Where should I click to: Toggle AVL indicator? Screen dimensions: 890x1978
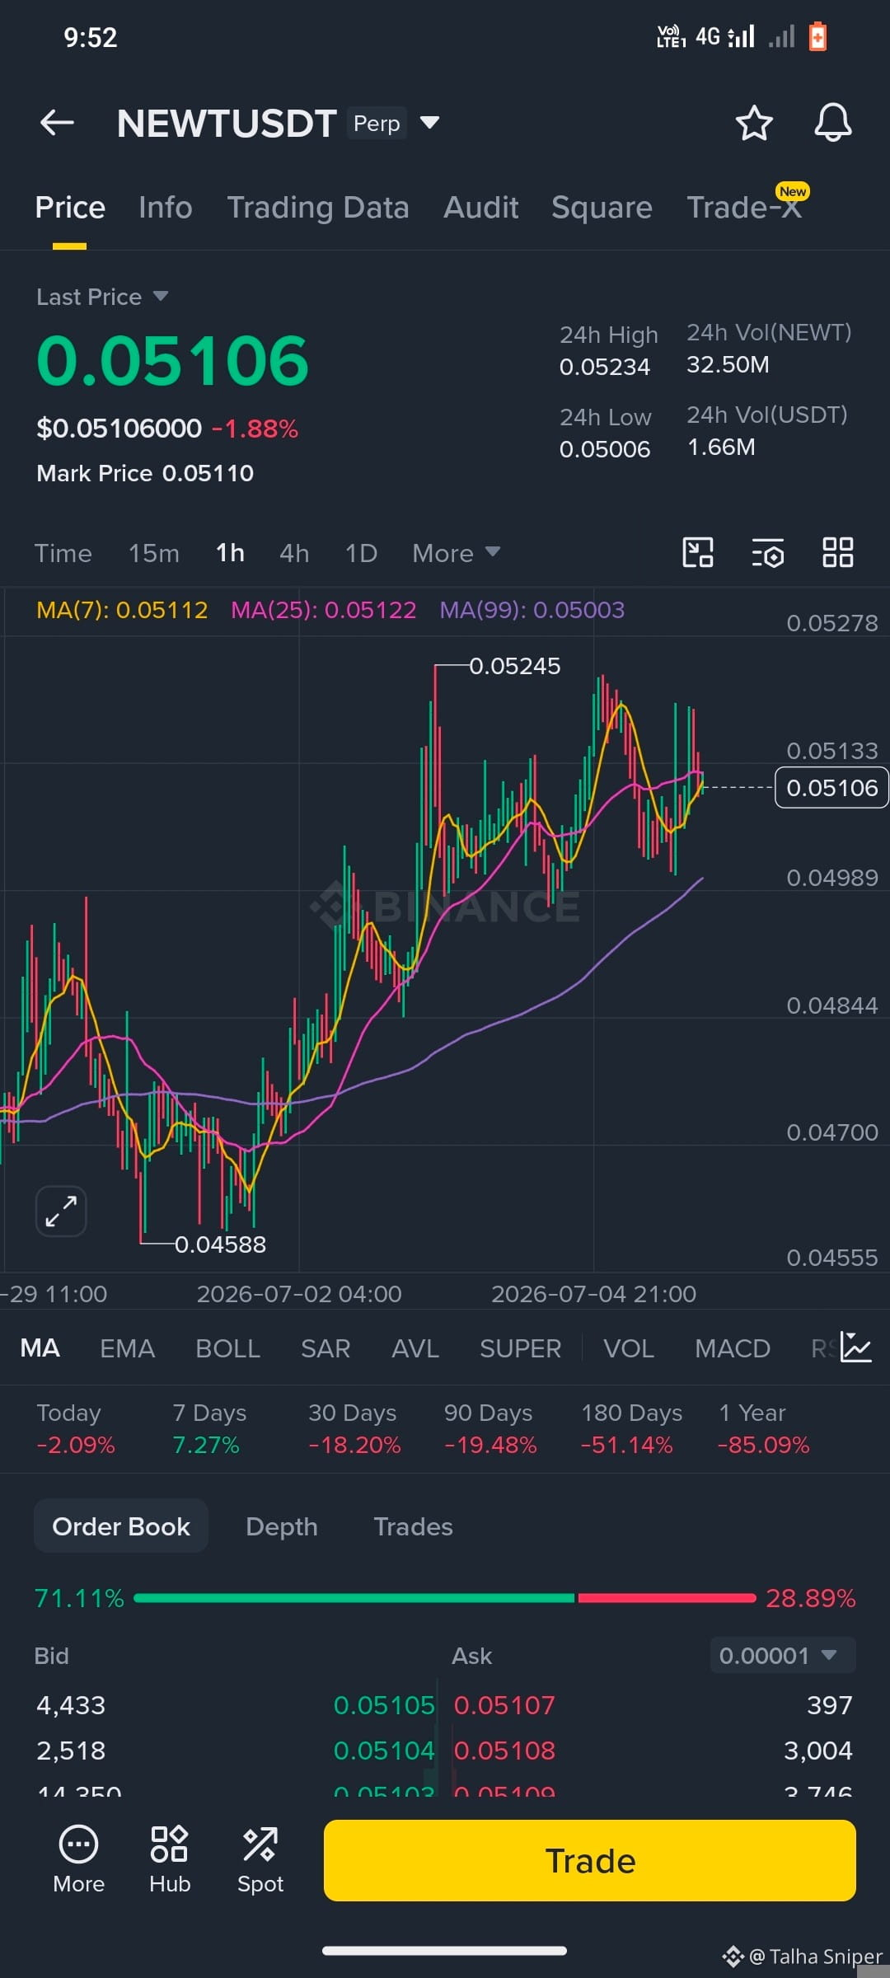pyautogui.click(x=415, y=1348)
